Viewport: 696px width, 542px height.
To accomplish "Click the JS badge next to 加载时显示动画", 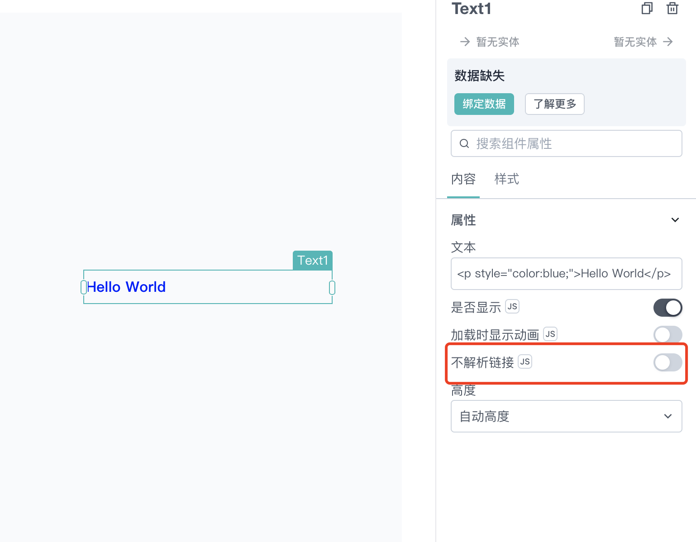I will (x=550, y=334).
